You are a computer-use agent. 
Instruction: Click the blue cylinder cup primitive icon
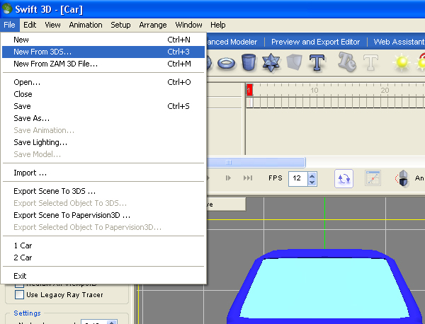click(249, 62)
